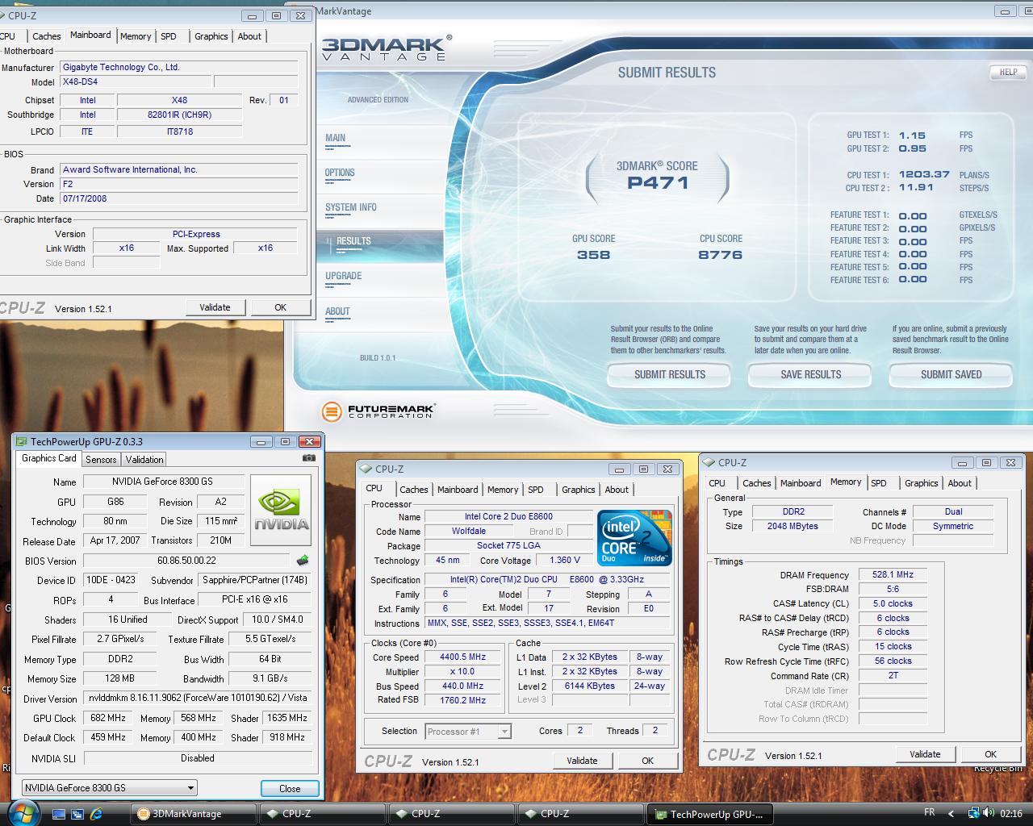Click the BIOS save chip icon in GPU-Z
Viewport: 1033px width, 826px height.
point(303,560)
